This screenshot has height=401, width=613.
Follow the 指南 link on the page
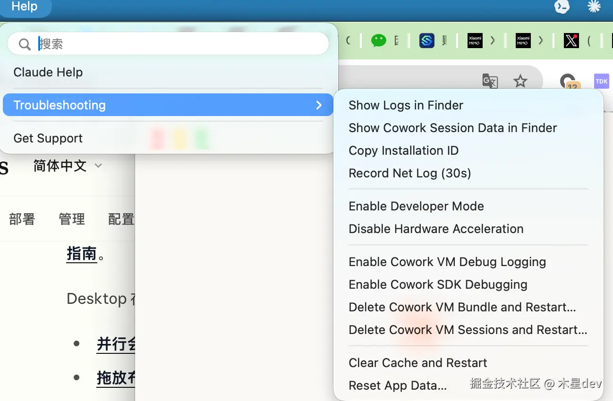point(82,253)
